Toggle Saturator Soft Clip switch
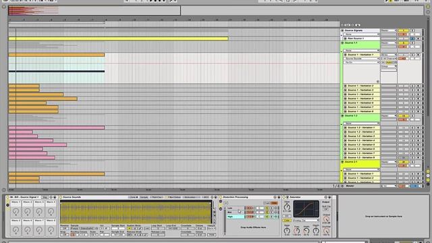This screenshot has width=432, height=243. [x=326, y=209]
